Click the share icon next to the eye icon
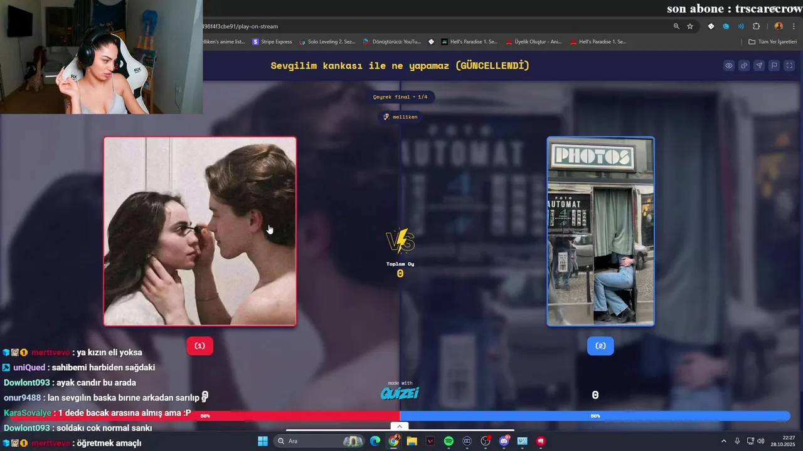803x451 pixels. click(x=744, y=66)
